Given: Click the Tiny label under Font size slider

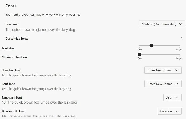Looking at the screenshot, I should point(139,50).
